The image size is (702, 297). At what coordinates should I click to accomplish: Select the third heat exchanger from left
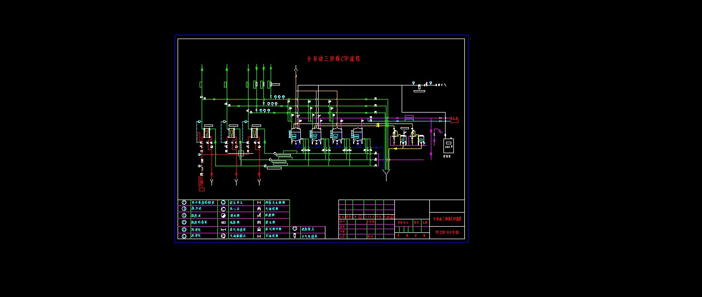click(x=254, y=132)
